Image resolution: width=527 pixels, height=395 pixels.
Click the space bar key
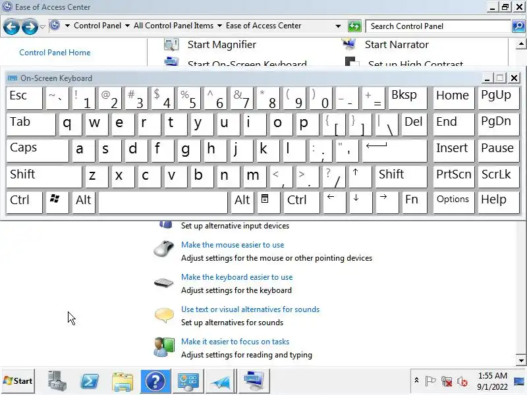(163, 202)
